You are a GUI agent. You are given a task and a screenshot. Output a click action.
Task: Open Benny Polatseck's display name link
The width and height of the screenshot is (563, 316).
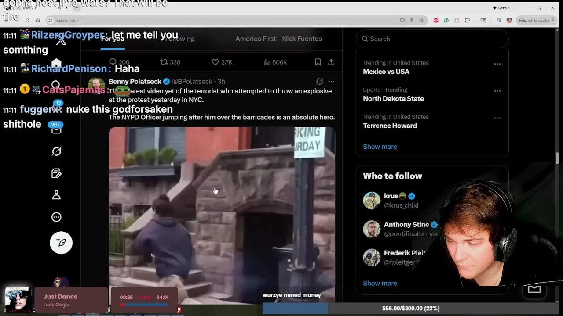point(135,81)
